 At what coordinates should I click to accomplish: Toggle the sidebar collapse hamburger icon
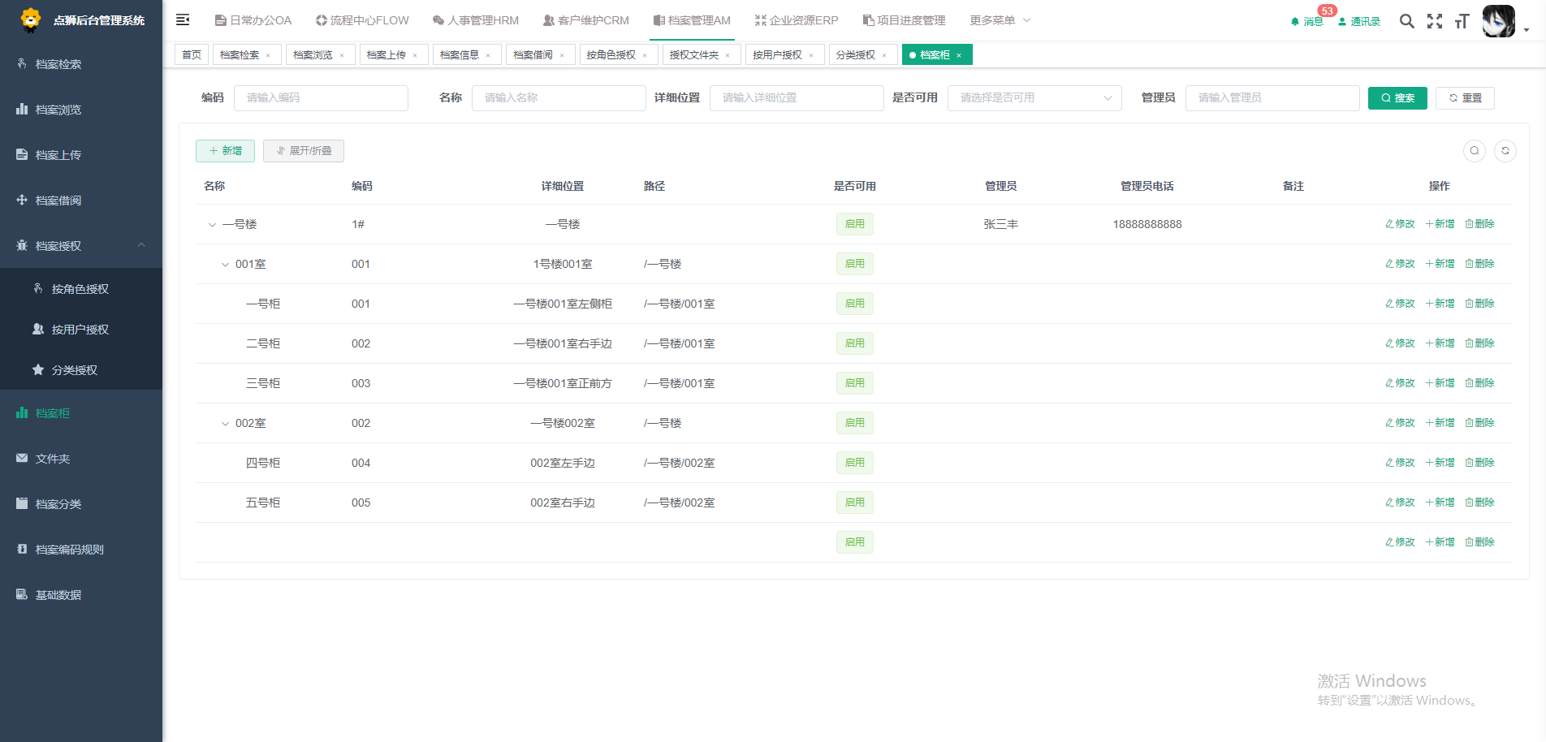click(183, 19)
